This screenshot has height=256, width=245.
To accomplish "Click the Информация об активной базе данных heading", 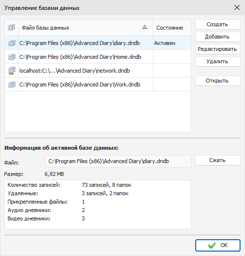I will [x=62, y=148].
